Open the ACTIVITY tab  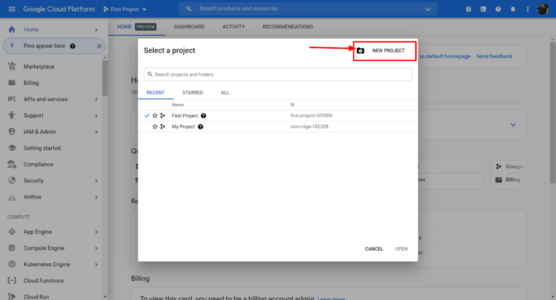[233, 27]
